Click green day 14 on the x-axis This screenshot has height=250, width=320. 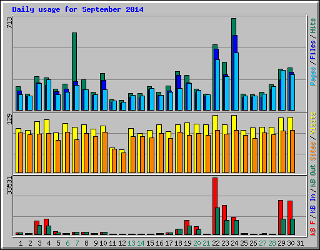tap(141, 243)
